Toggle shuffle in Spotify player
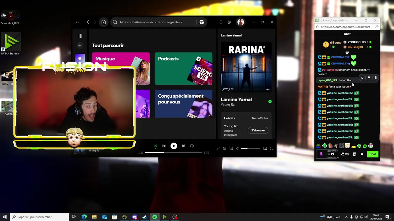Image resolution: width=394 pixels, height=221 pixels. click(155, 146)
